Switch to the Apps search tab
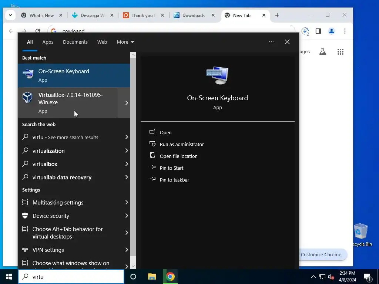The image size is (379, 284). [48, 42]
